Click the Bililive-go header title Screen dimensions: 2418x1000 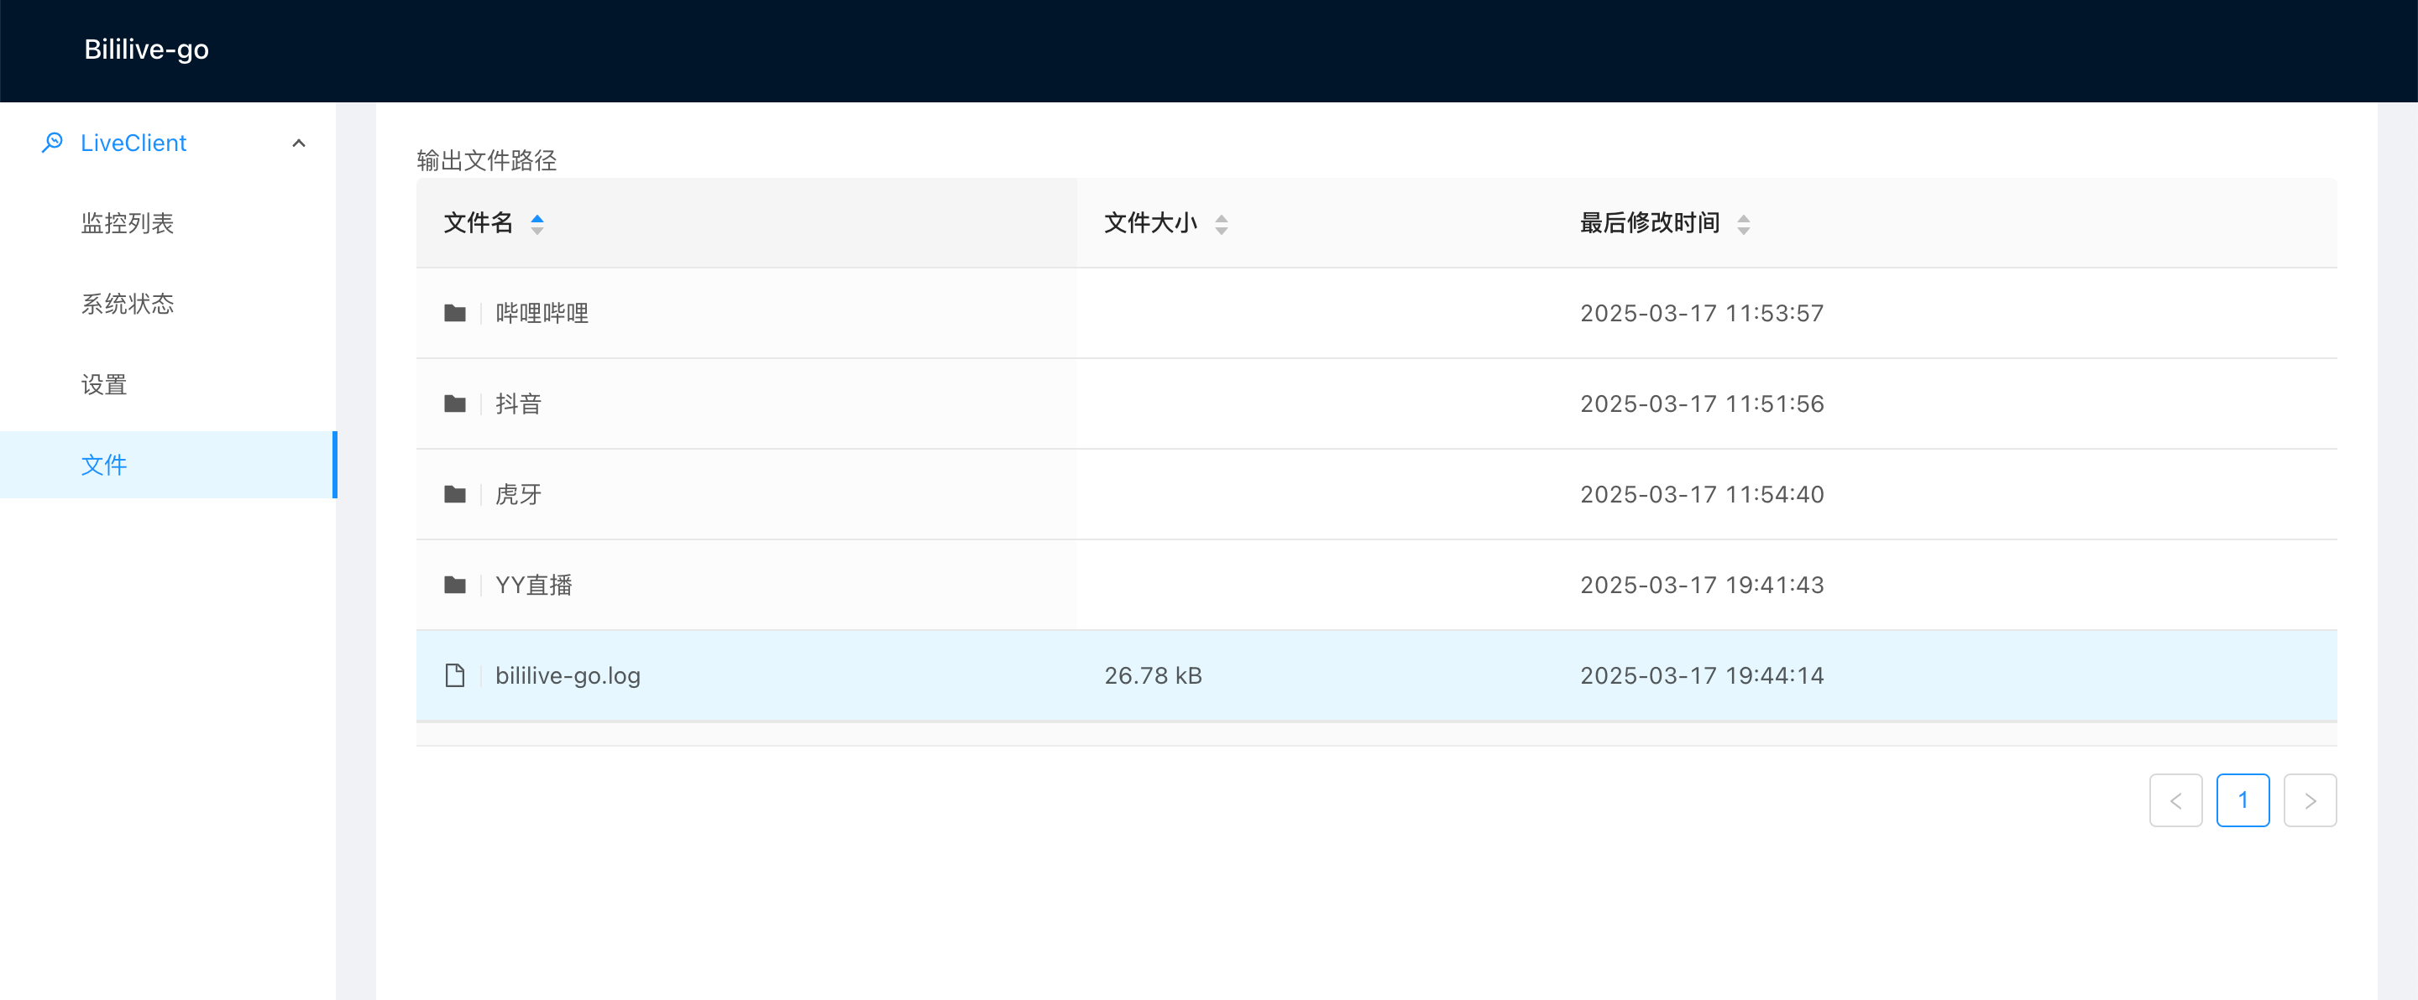tap(146, 49)
